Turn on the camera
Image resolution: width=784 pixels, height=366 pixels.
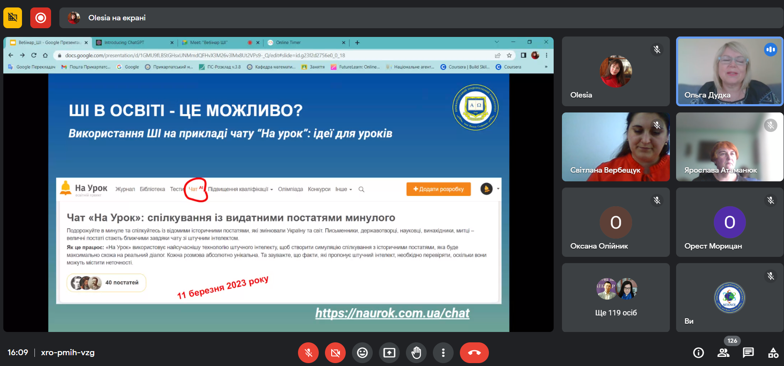(335, 353)
